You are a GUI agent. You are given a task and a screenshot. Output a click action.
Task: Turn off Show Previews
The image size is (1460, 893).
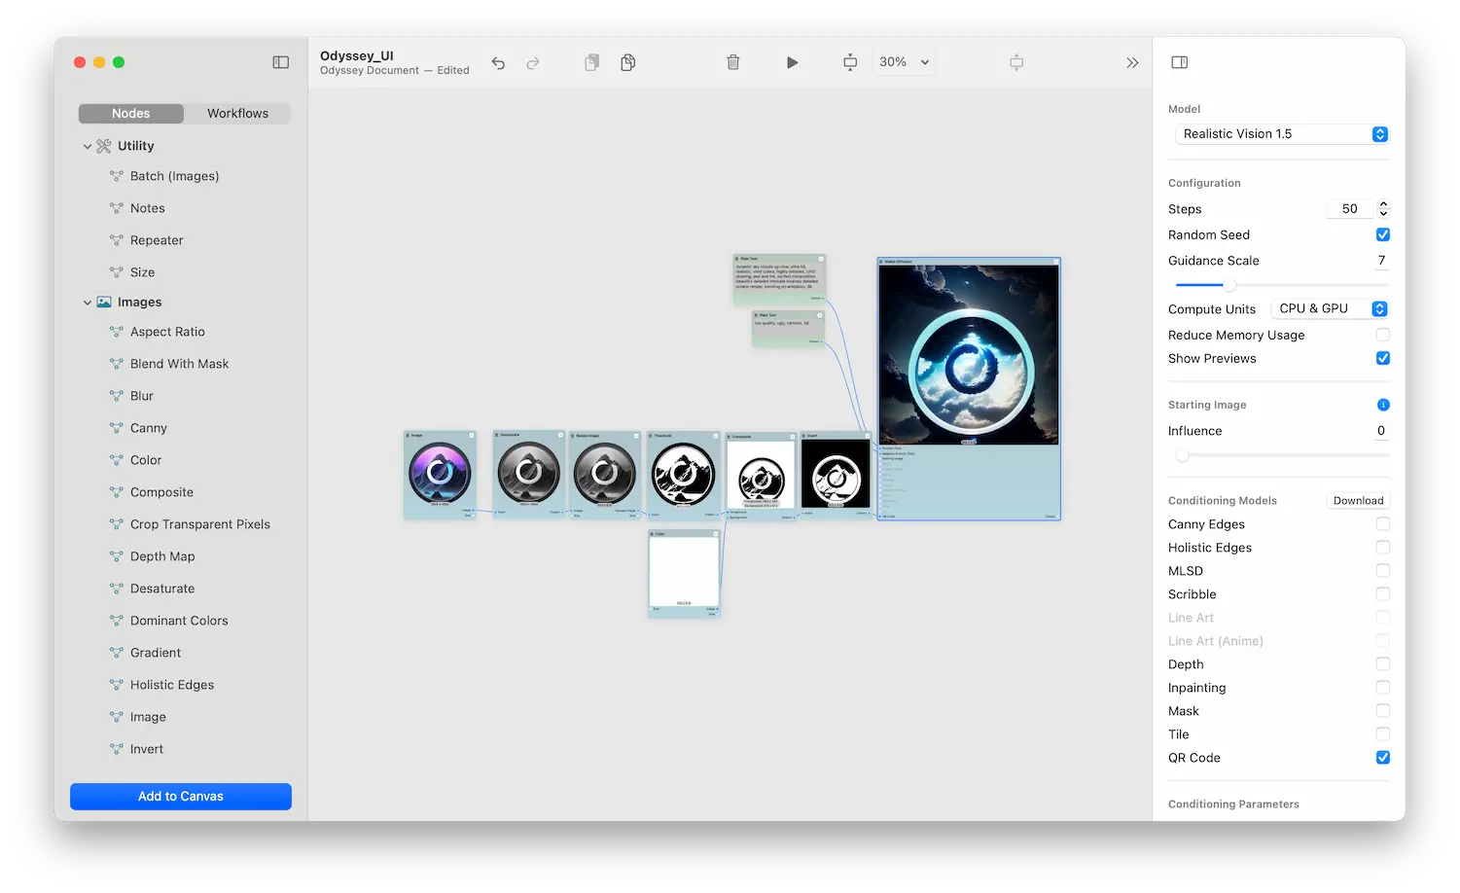point(1382,358)
